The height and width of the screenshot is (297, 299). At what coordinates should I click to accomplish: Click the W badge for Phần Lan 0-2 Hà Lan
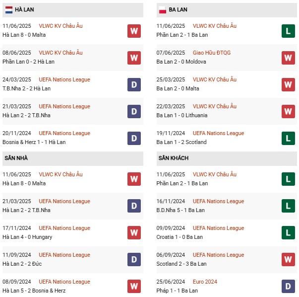pos(134,58)
